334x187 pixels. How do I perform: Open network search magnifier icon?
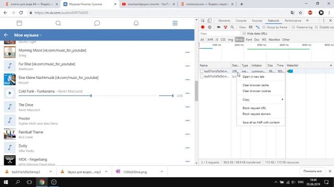click(232, 27)
